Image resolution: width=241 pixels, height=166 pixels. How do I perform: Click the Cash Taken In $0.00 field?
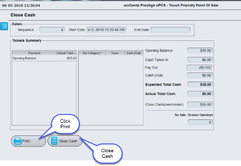(200, 60)
